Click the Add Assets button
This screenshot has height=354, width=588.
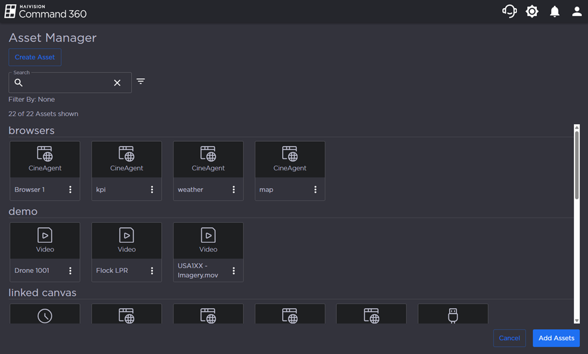(556, 338)
